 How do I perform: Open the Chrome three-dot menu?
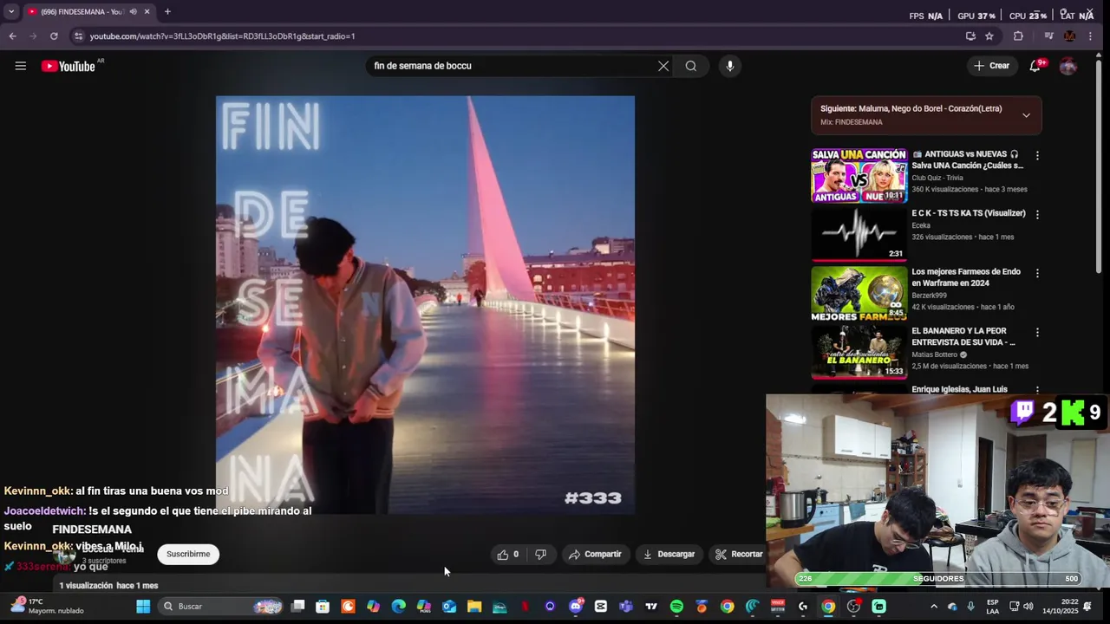[x=1090, y=36]
